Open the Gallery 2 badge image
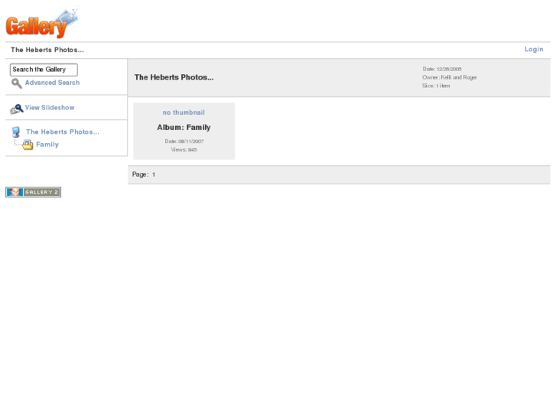 coord(34,192)
